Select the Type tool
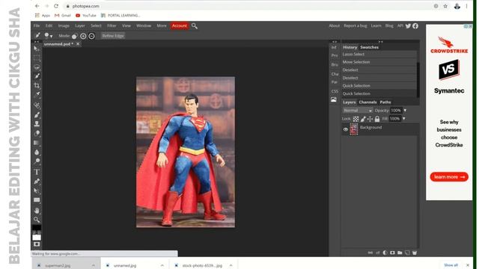479x269 pixels. (x=37, y=172)
